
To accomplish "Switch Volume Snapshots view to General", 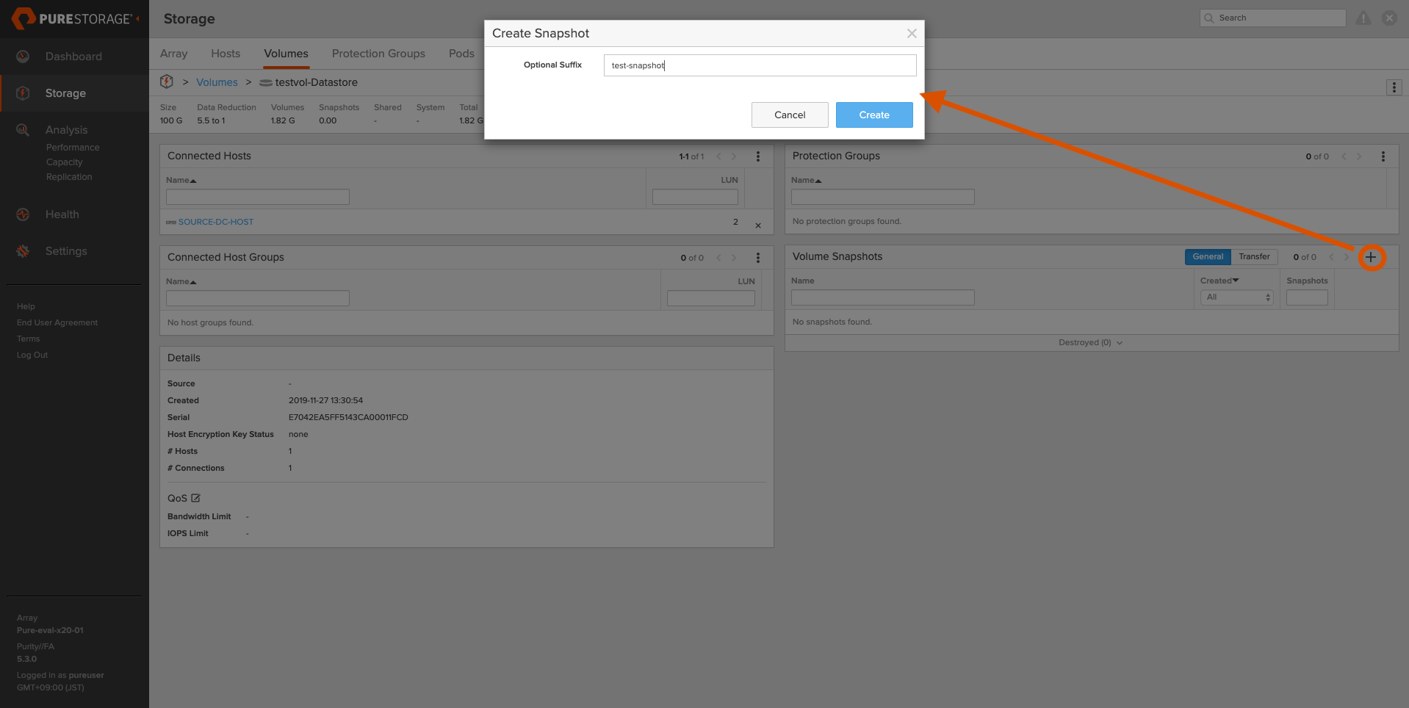I will click(x=1207, y=257).
